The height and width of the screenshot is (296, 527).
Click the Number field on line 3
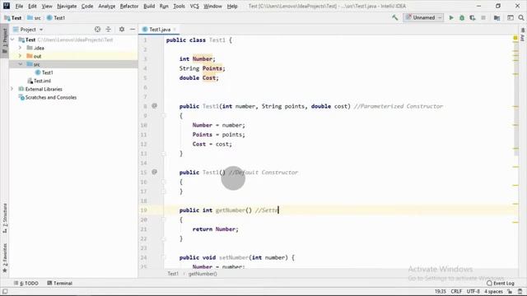[203, 58]
